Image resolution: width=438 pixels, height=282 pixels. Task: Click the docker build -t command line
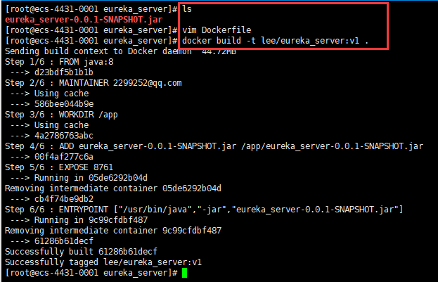(x=275, y=41)
